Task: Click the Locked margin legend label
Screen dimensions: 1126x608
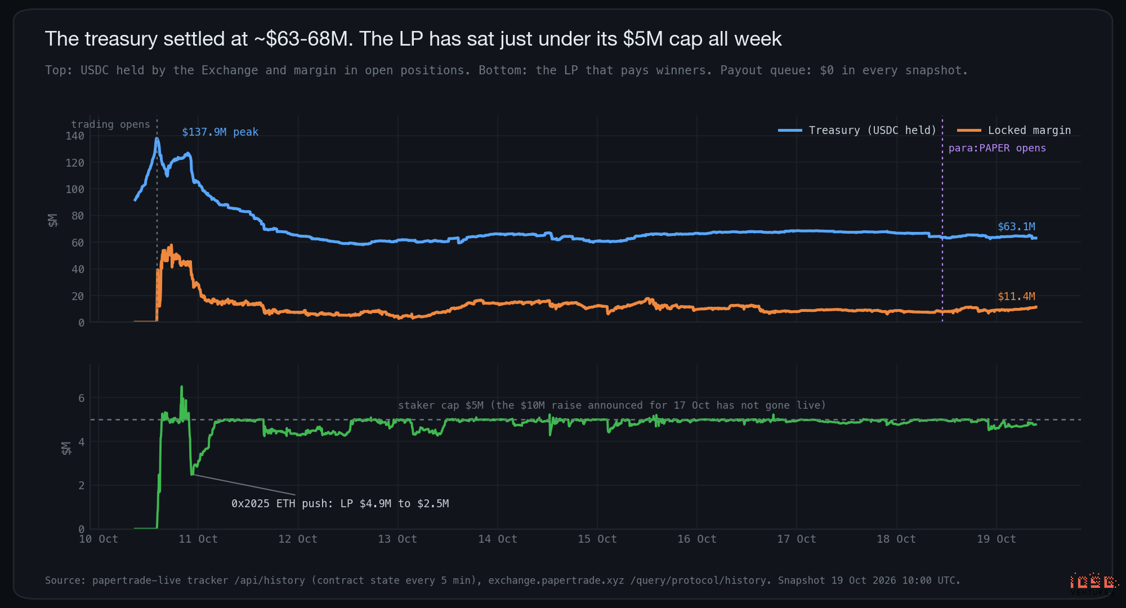Action: click(1029, 130)
